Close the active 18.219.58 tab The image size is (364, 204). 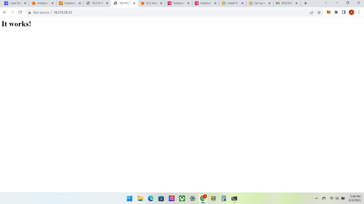pos(134,3)
